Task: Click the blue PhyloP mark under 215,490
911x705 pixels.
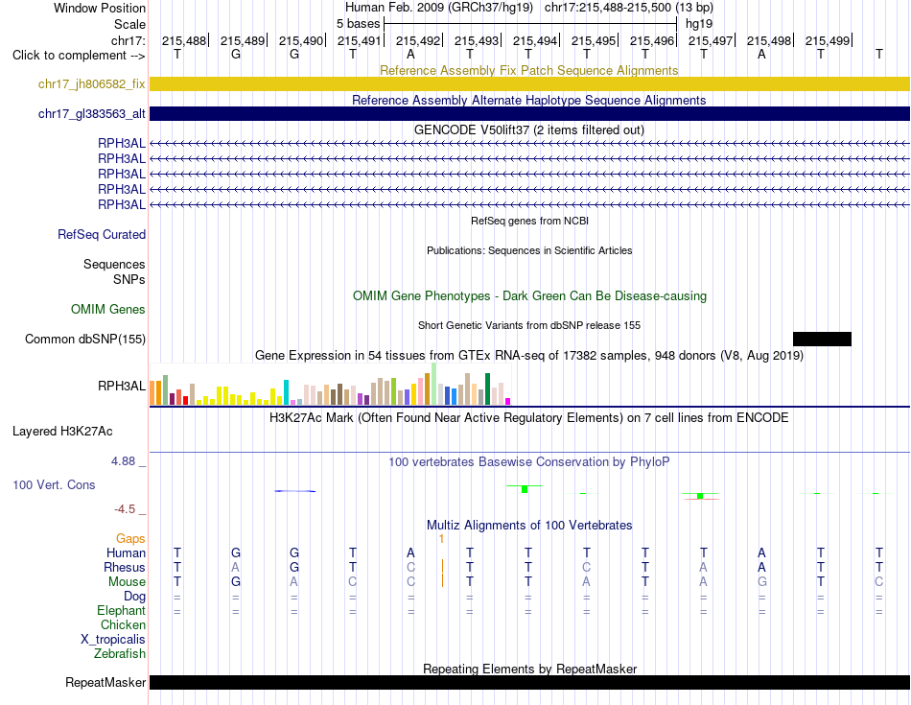Action: pos(295,491)
